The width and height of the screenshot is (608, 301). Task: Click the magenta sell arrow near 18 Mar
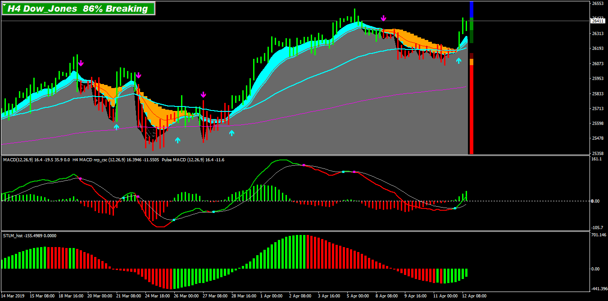pos(81,63)
